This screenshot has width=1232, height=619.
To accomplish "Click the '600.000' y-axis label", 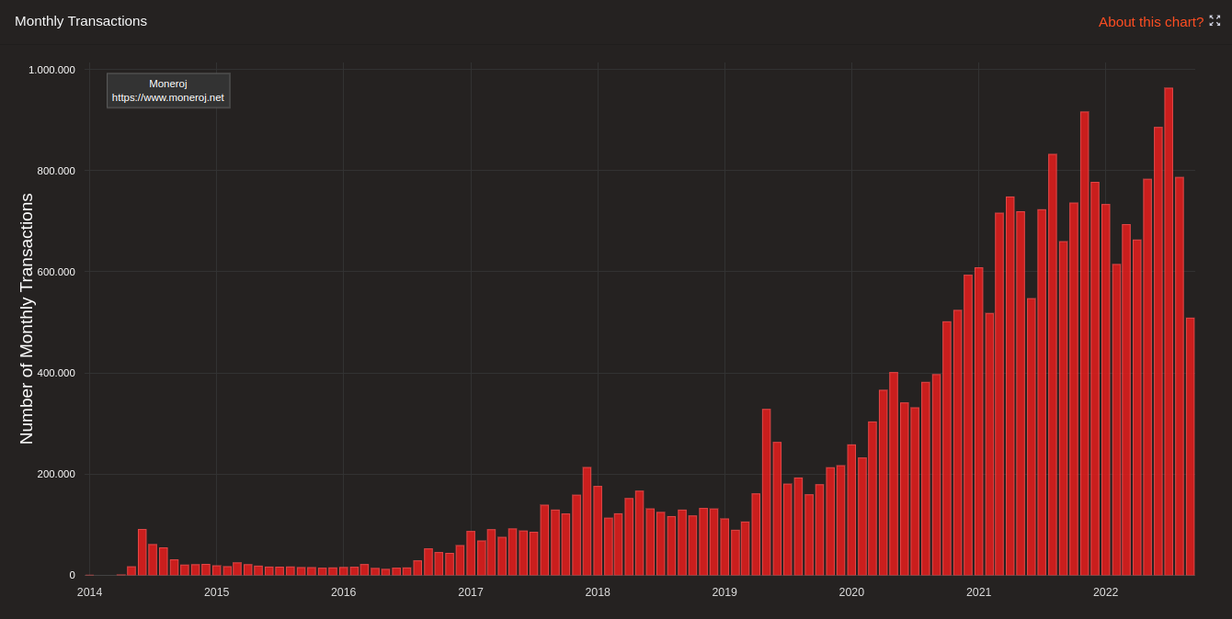I will click(x=56, y=272).
